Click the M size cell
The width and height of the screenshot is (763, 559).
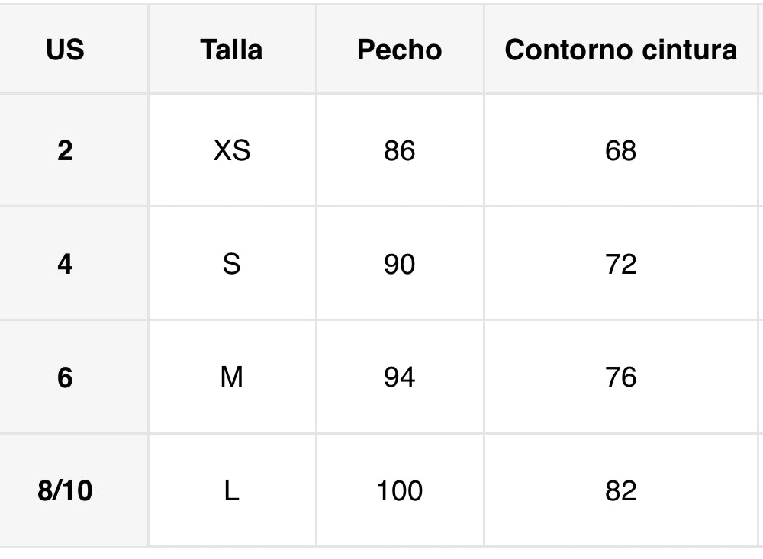231,377
